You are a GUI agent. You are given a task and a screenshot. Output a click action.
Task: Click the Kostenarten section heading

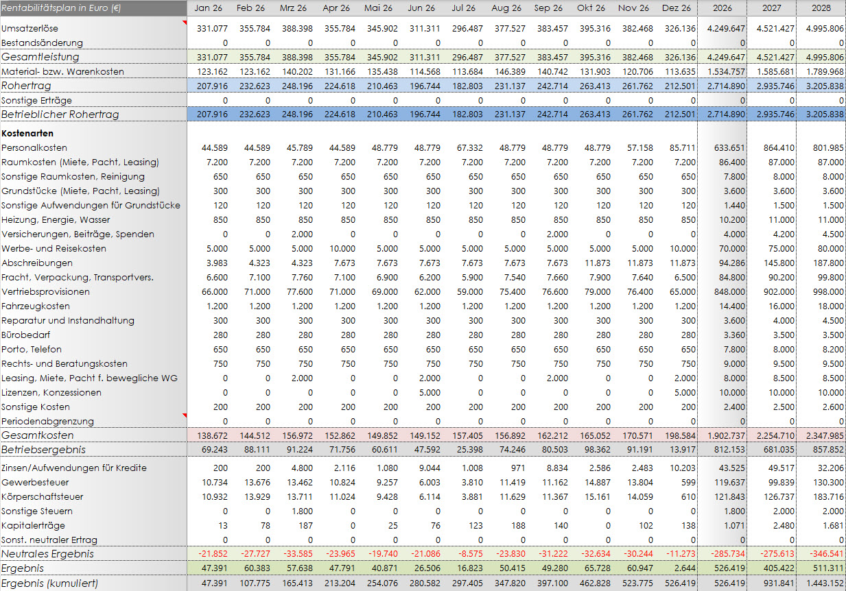click(x=27, y=133)
